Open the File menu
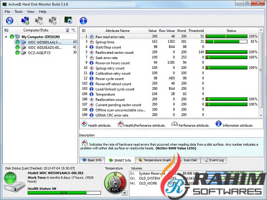Viewport: 267px width, 200px height. 7,12
